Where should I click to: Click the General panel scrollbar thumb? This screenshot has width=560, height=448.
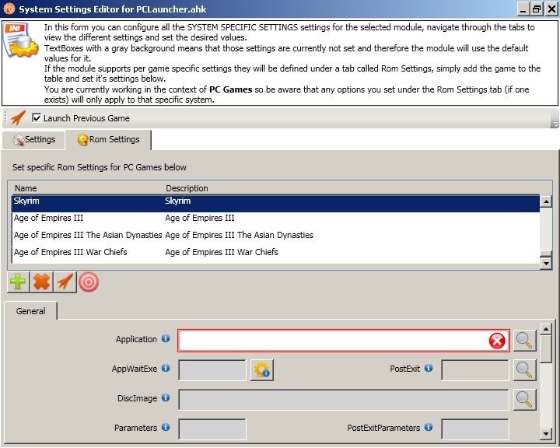[546, 349]
